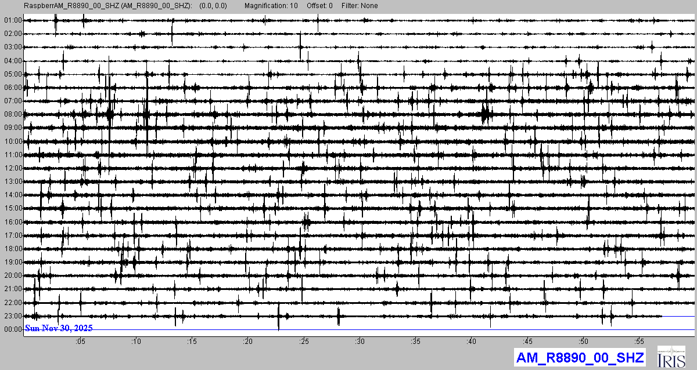Image resolution: width=697 pixels, height=370 pixels.
Task: Click the :05 minute axis marker
Action: click(x=80, y=342)
